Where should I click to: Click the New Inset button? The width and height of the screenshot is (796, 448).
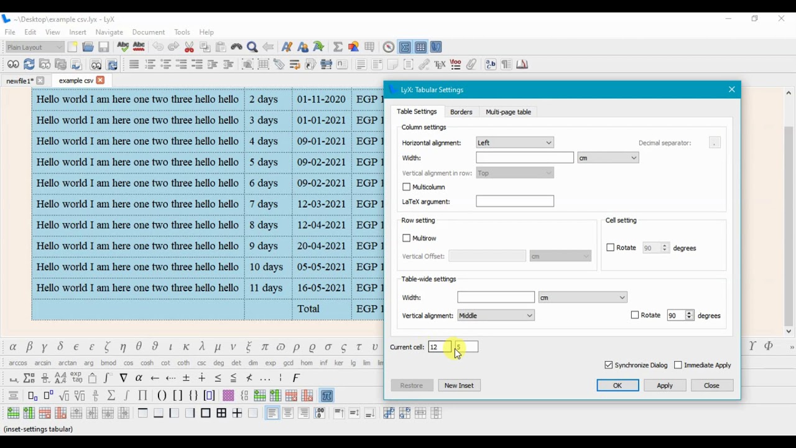pos(459,386)
